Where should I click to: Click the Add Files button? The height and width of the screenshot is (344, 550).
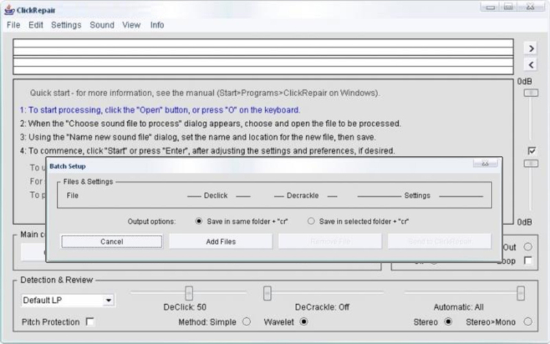(x=221, y=242)
